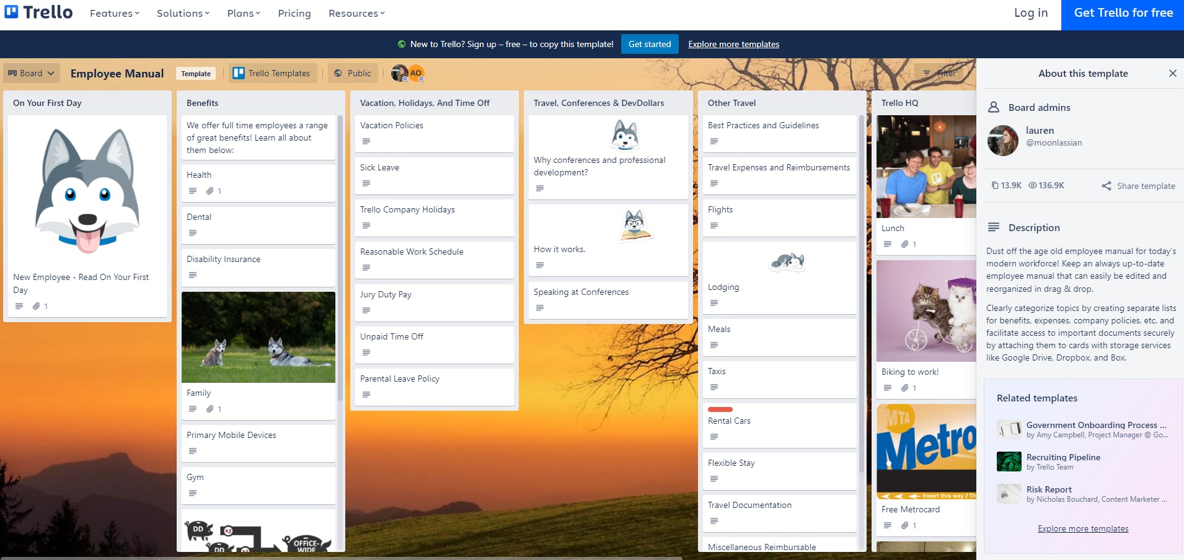The height and width of the screenshot is (560, 1184).
Task: Click the description icon on Dental card
Action: pos(193,233)
